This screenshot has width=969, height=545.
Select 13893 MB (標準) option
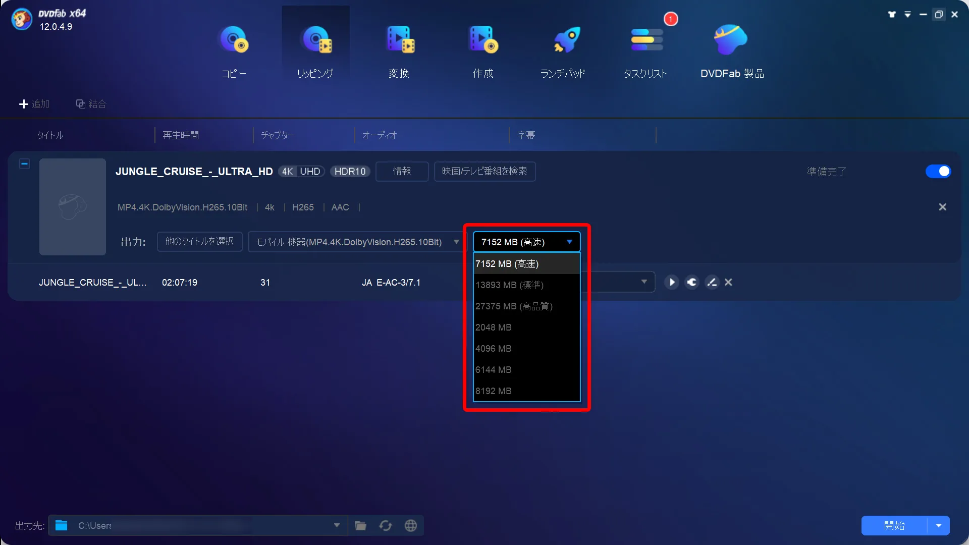click(526, 285)
